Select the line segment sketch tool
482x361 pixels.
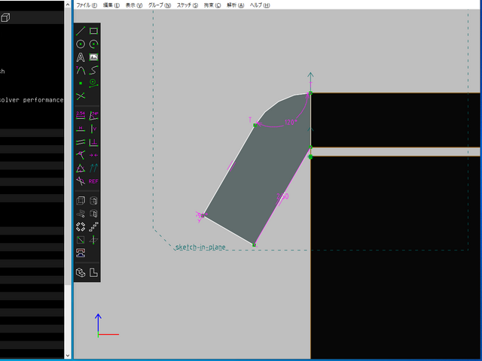pyautogui.click(x=81, y=31)
